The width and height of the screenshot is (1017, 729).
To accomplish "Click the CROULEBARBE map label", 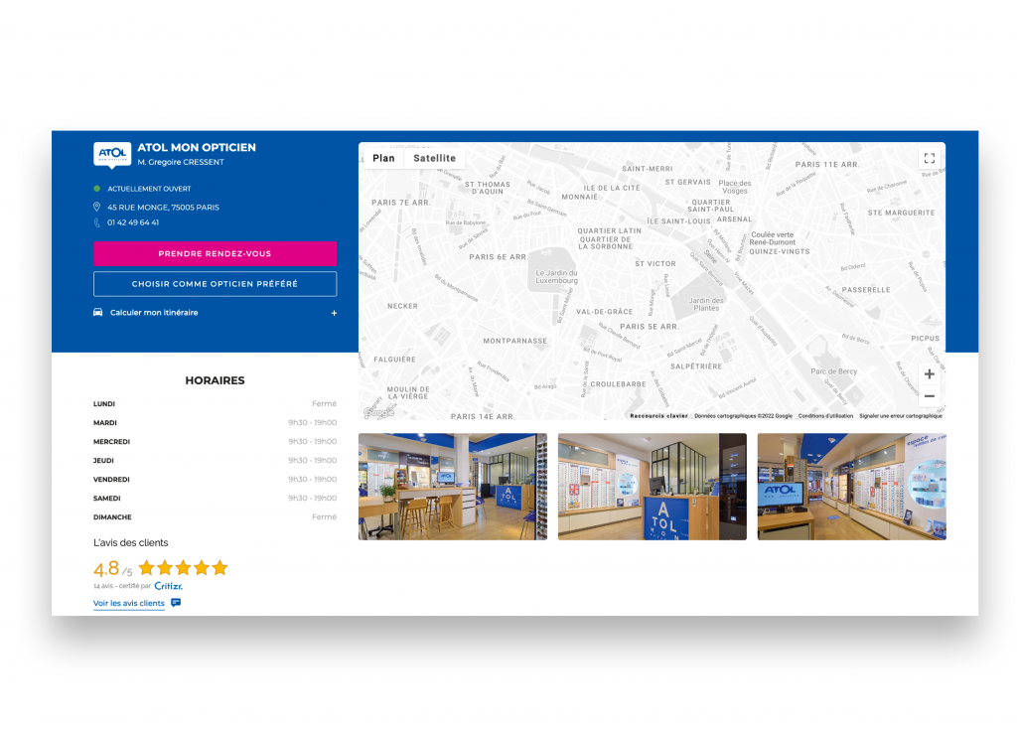I will click(x=618, y=384).
